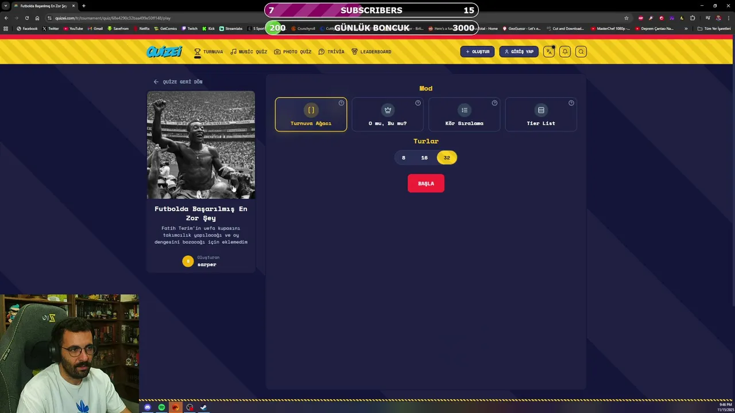The height and width of the screenshot is (413, 735).
Task: Click the Oluştur create button
Action: (477, 52)
